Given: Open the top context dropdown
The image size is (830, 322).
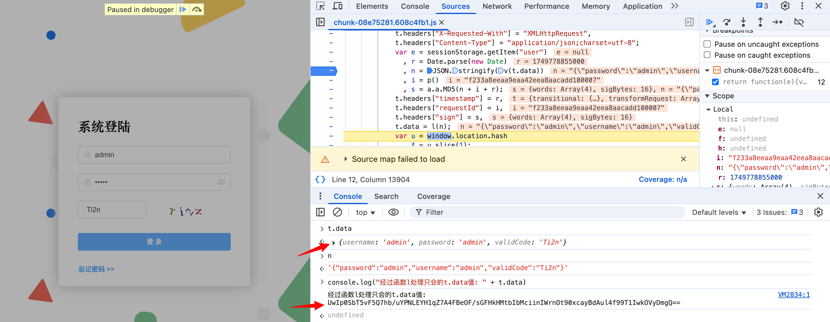Looking at the screenshot, I should (x=365, y=212).
